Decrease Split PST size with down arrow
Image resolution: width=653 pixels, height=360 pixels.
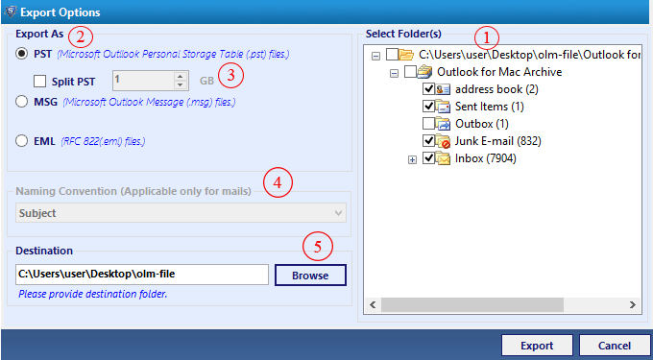[180, 85]
